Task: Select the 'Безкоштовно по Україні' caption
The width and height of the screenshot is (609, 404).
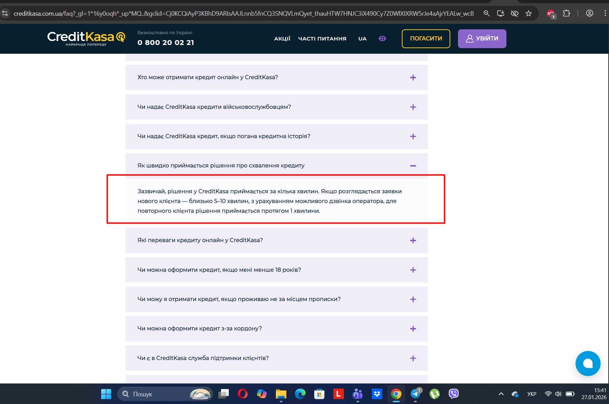Action: (x=165, y=33)
